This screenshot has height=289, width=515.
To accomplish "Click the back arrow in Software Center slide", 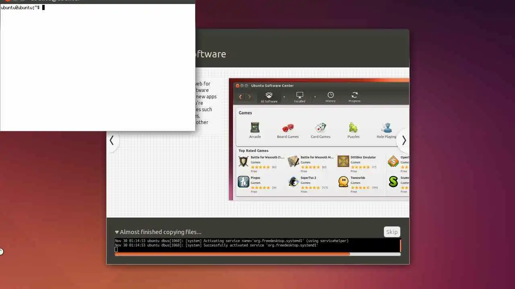I will pyautogui.click(x=240, y=97).
